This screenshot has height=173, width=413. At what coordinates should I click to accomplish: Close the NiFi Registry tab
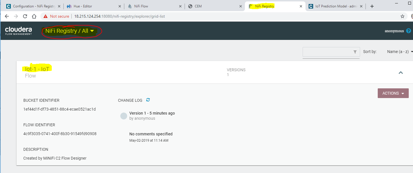pyautogui.click(x=301, y=6)
